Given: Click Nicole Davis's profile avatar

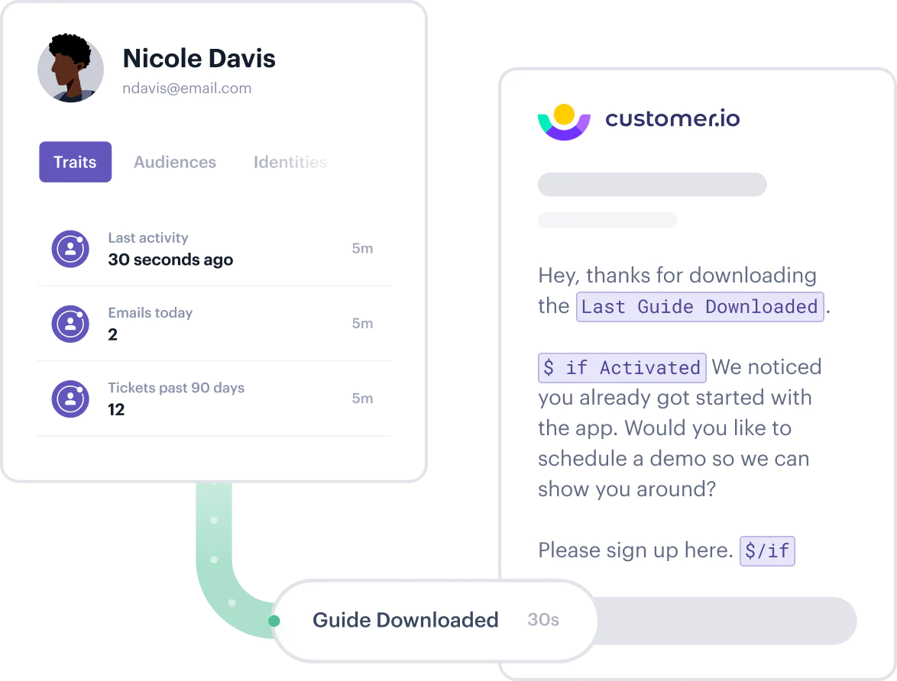Looking at the screenshot, I should [x=70, y=69].
